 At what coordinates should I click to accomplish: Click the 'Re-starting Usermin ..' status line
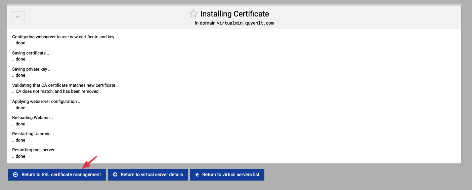pos(33,134)
